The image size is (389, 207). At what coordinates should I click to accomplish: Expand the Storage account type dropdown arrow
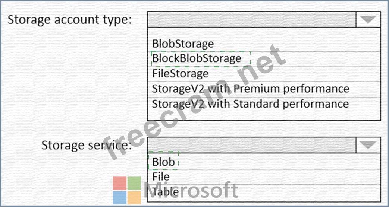[x=368, y=19]
